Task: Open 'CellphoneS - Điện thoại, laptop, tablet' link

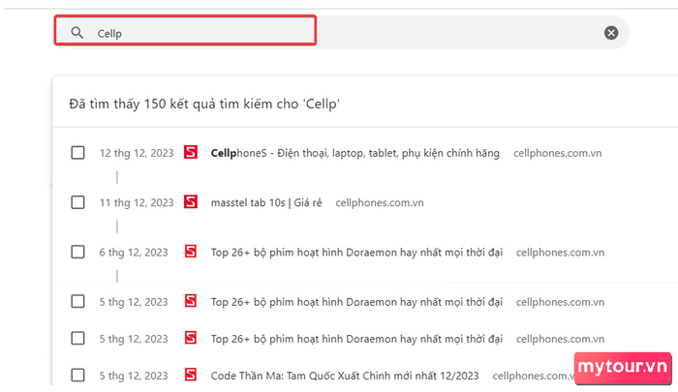Action: coord(355,153)
